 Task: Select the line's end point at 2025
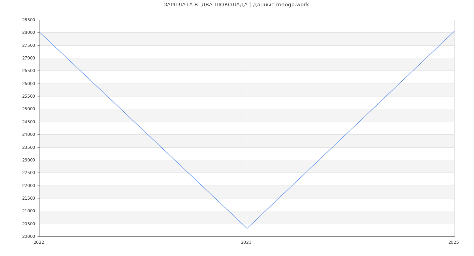[454, 31]
